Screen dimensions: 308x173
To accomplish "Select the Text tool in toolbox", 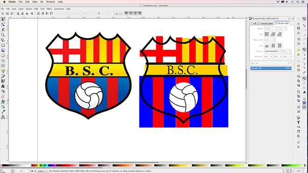I will [3, 86].
